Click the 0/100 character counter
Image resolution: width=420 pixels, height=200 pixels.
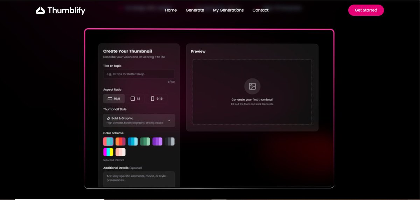click(x=171, y=82)
